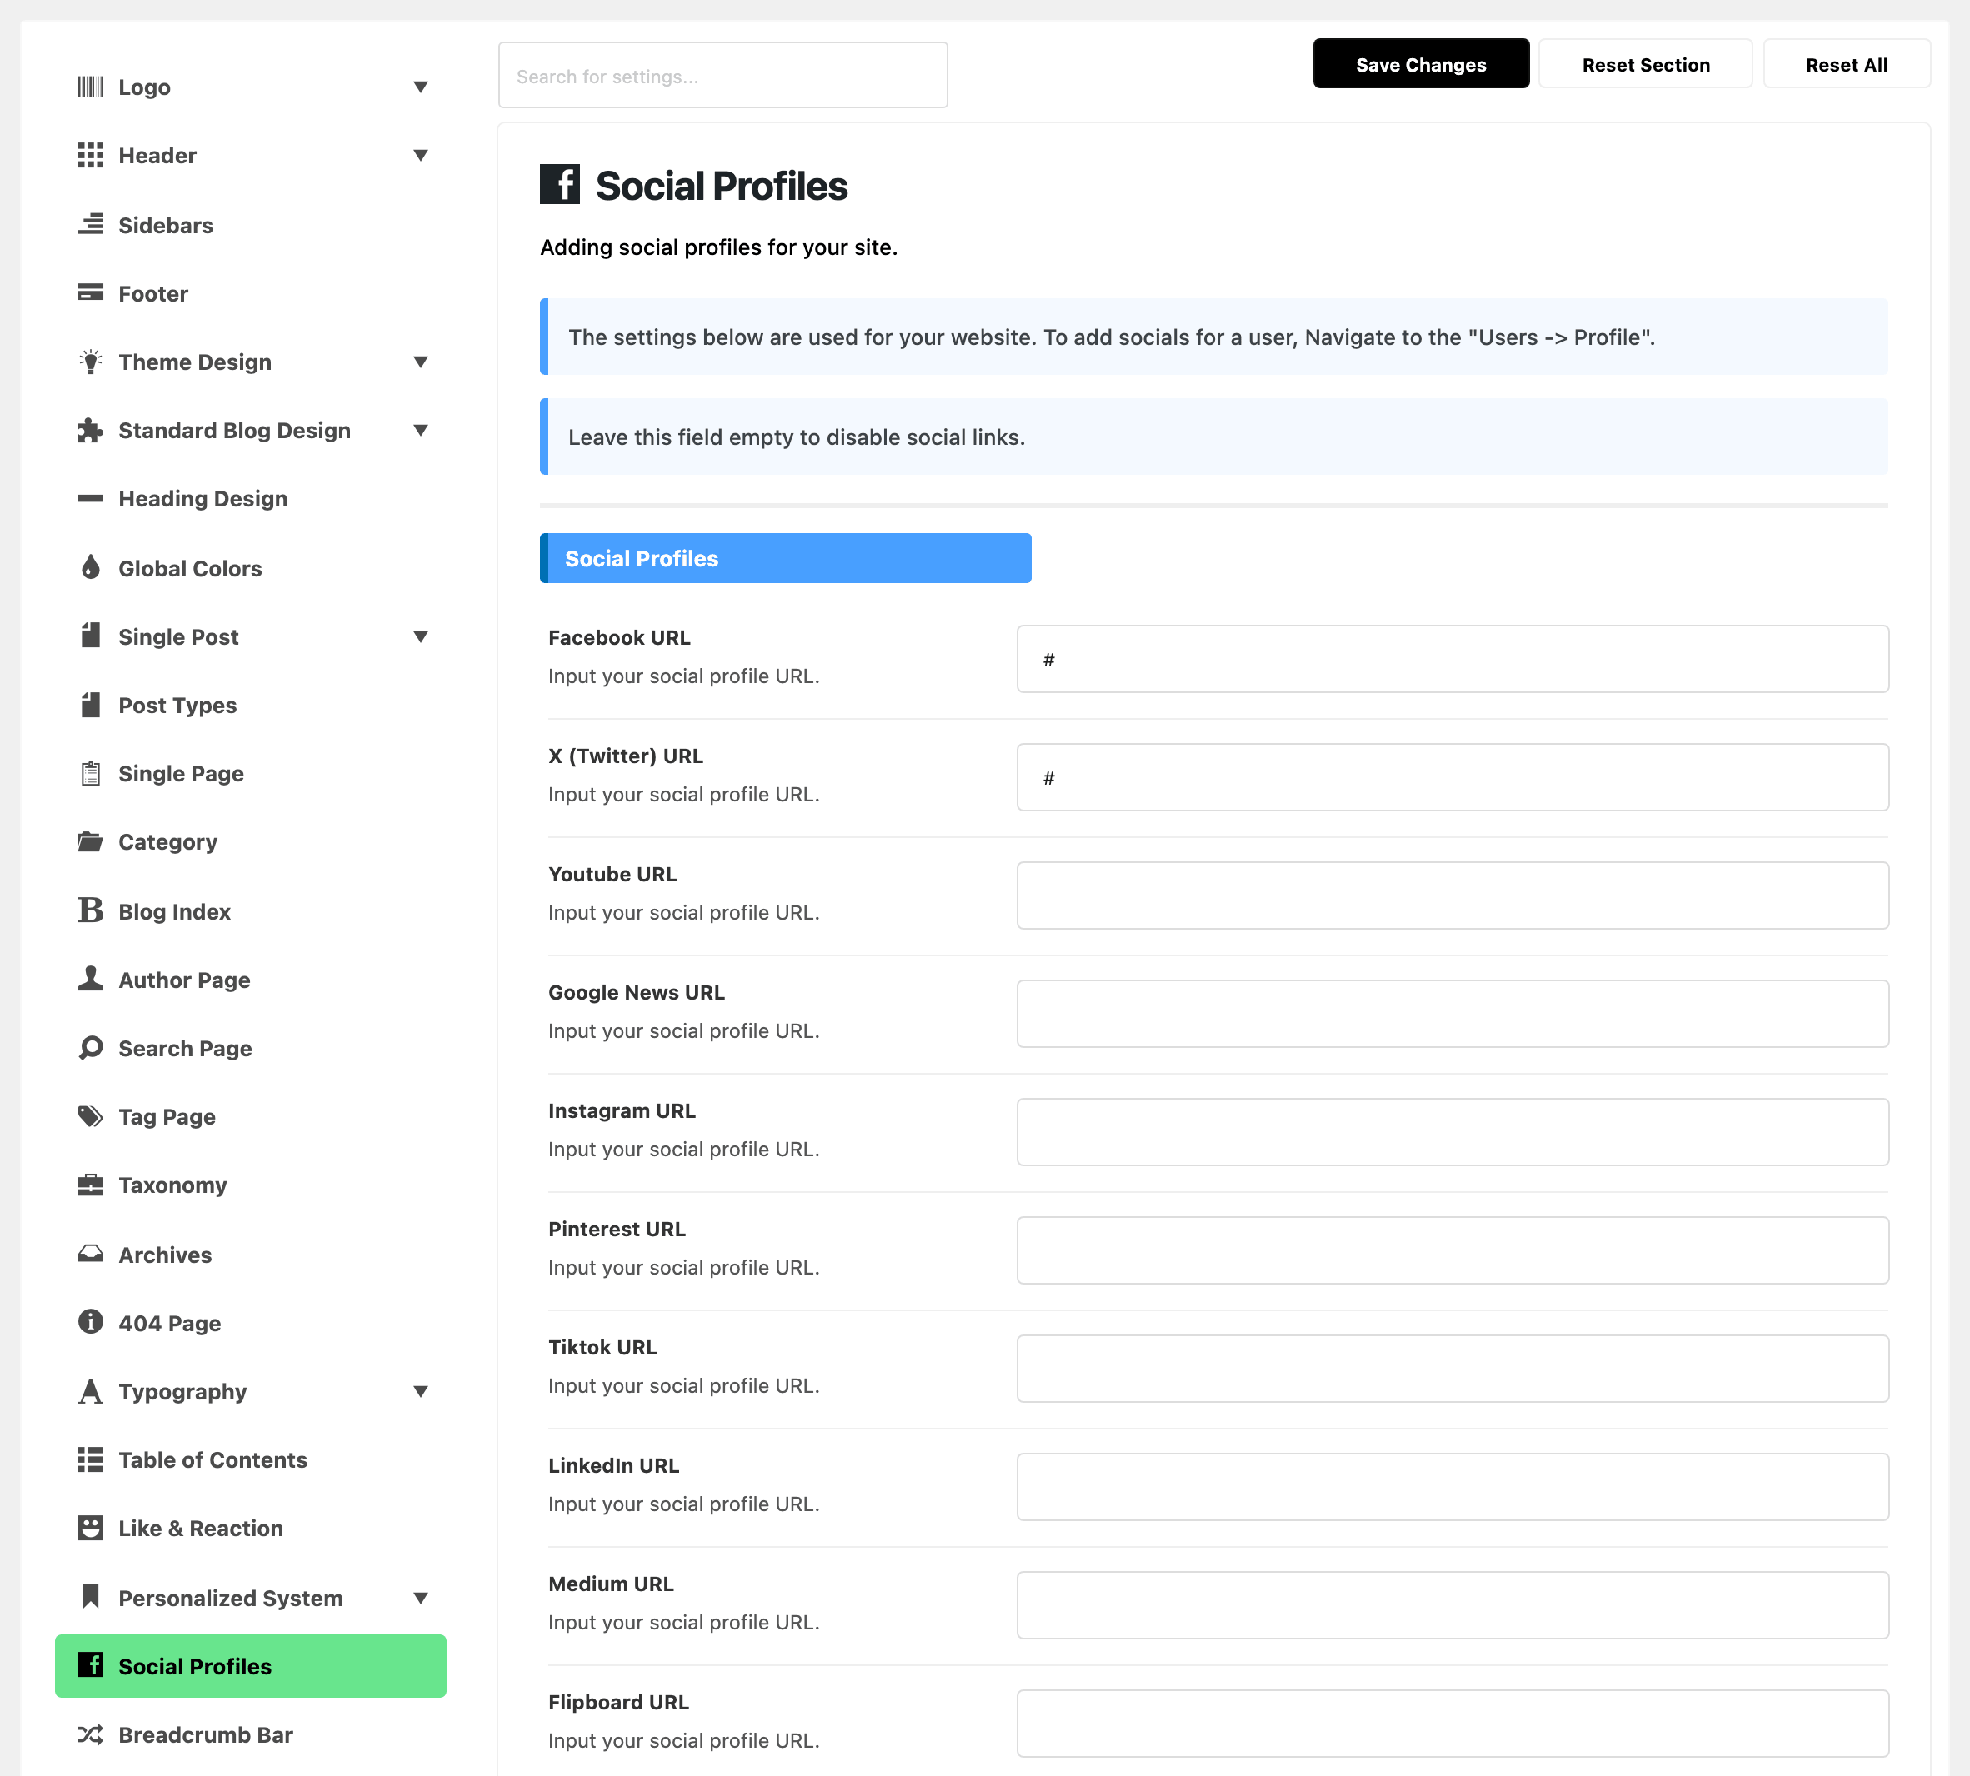Select the highlighted Social Profiles menu item
1970x1776 pixels.
pyautogui.click(x=251, y=1666)
